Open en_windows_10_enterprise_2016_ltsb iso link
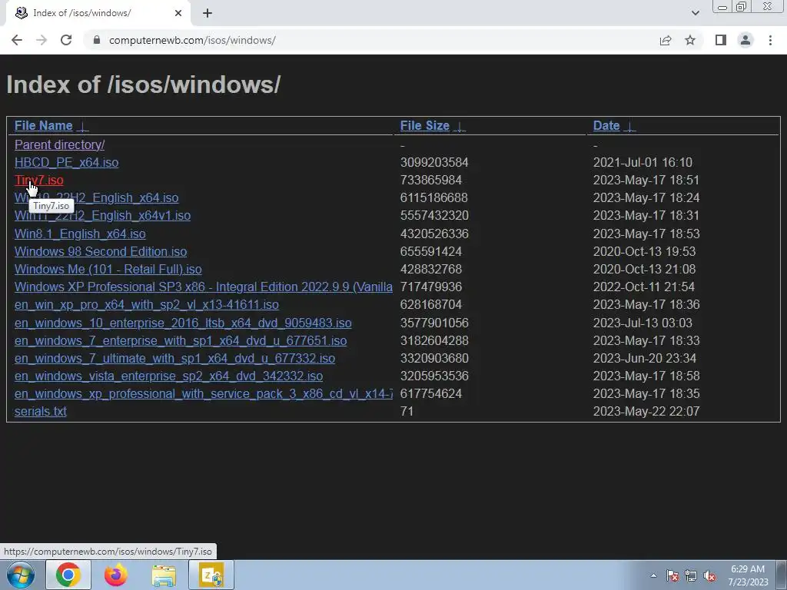The image size is (787, 590). point(183,323)
